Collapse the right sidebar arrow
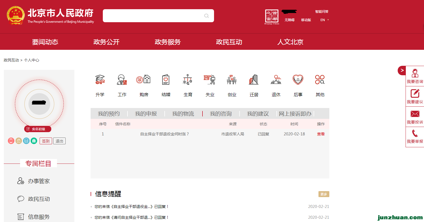The width and height of the screenshot is (424, 222). tap(402, 70)
